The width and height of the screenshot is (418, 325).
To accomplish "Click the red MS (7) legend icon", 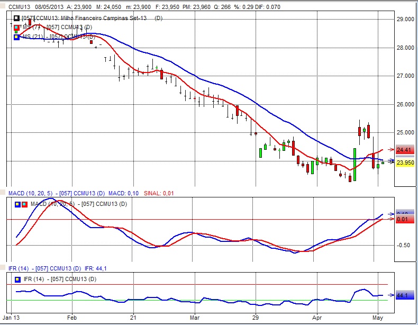I will coord(17,27).
